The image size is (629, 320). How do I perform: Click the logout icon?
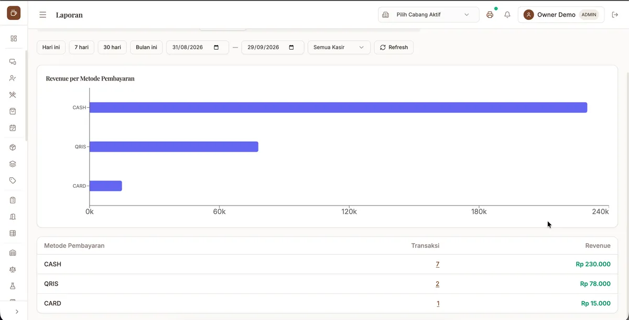615,15
